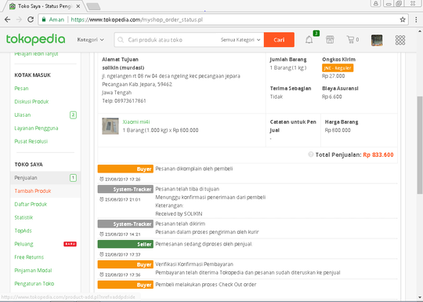
Task: Click the Penjualan count badge 1
Action: click(x=73, y=178)
